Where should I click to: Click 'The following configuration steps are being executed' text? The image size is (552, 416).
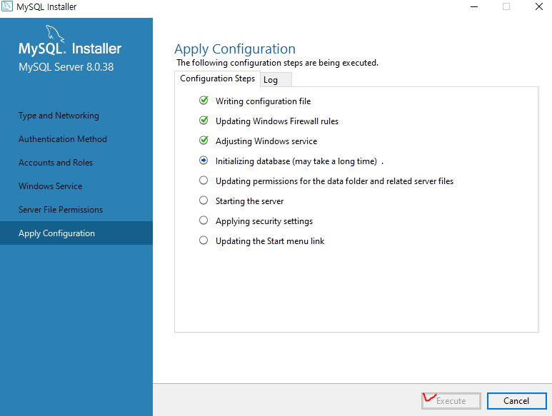click(277, 63)
